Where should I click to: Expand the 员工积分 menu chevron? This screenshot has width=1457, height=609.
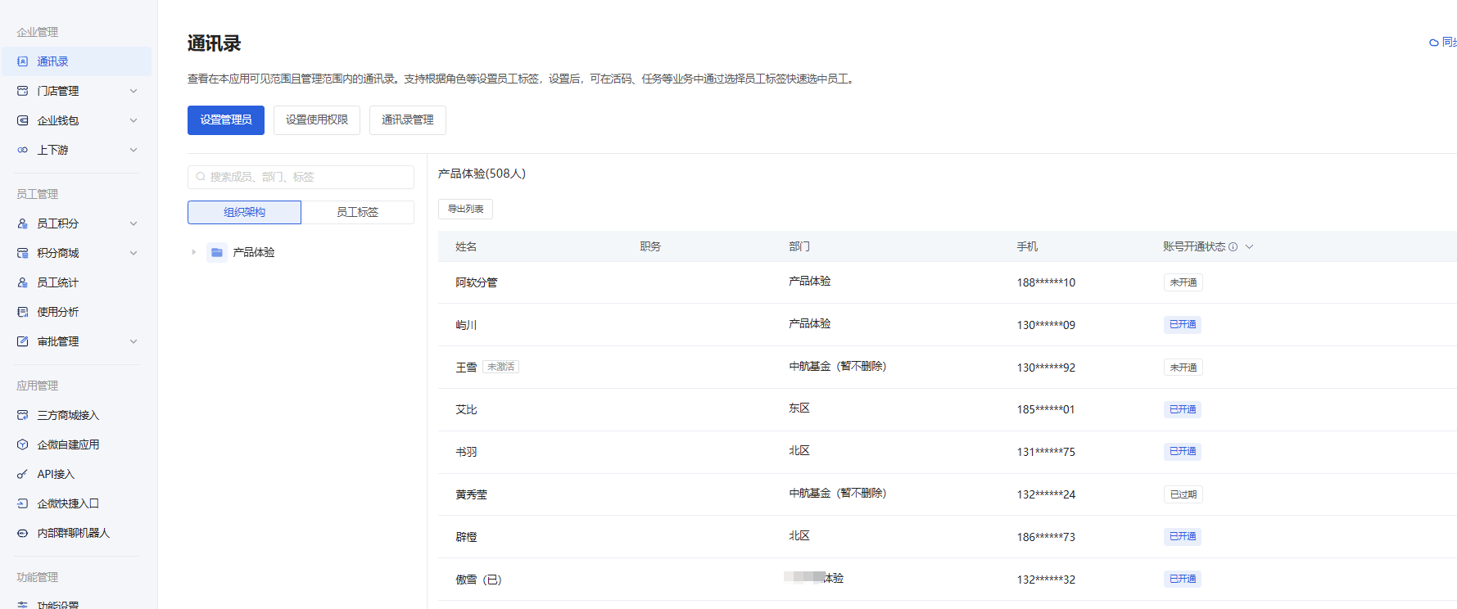(133, 223)
